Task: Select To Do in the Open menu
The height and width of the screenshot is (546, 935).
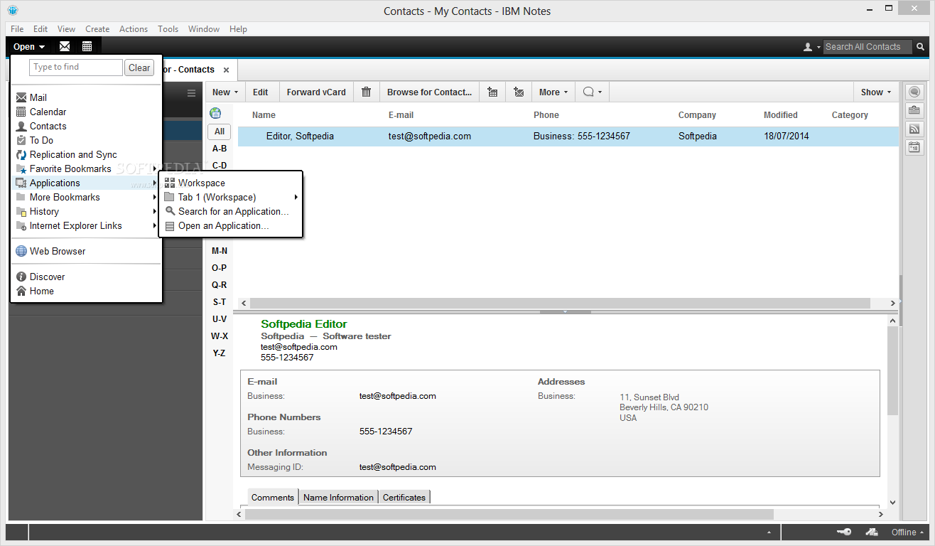Action: coord(87,140)
